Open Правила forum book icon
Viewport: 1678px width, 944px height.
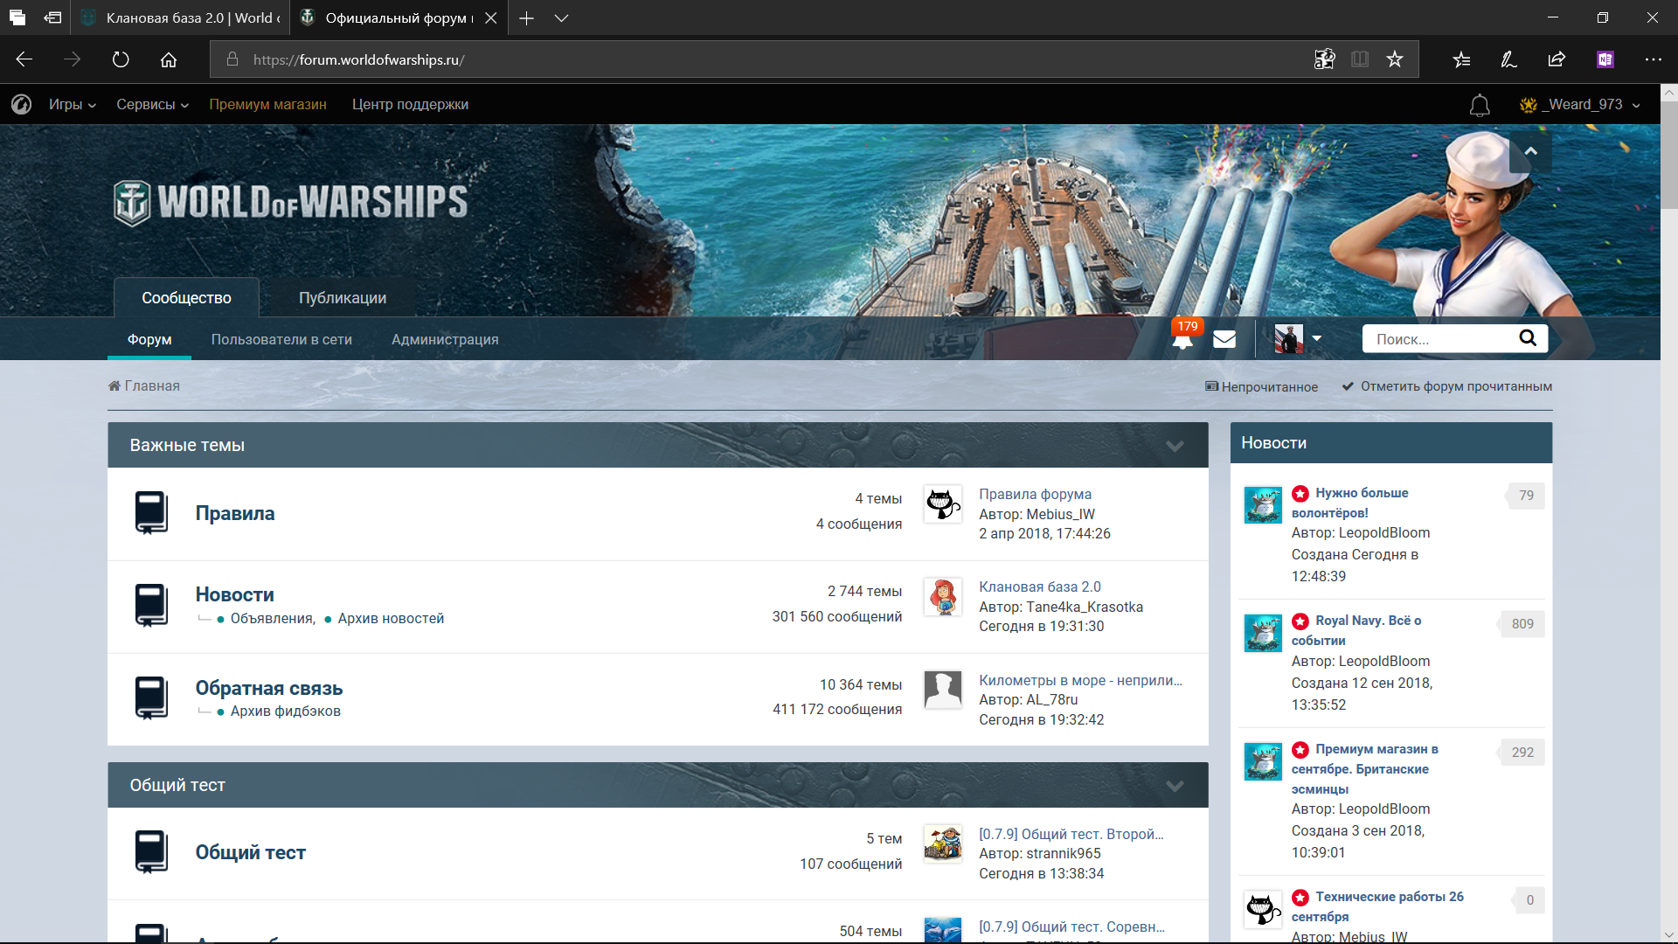(x=151, y=513)
